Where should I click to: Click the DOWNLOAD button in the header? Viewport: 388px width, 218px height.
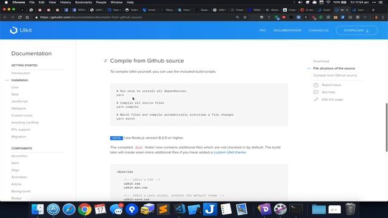point(356,30)
